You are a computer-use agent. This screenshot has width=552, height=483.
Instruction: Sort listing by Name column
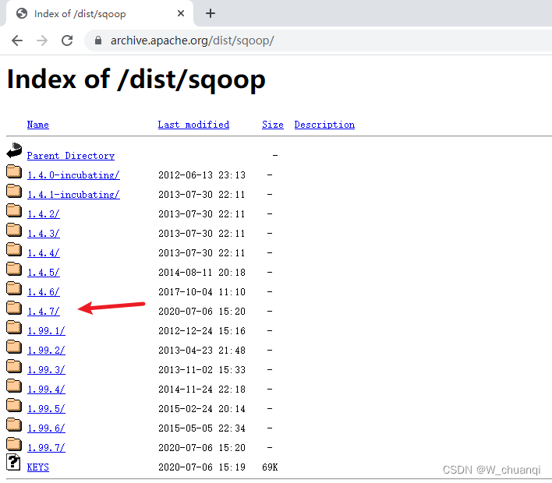tap(38, 125)
